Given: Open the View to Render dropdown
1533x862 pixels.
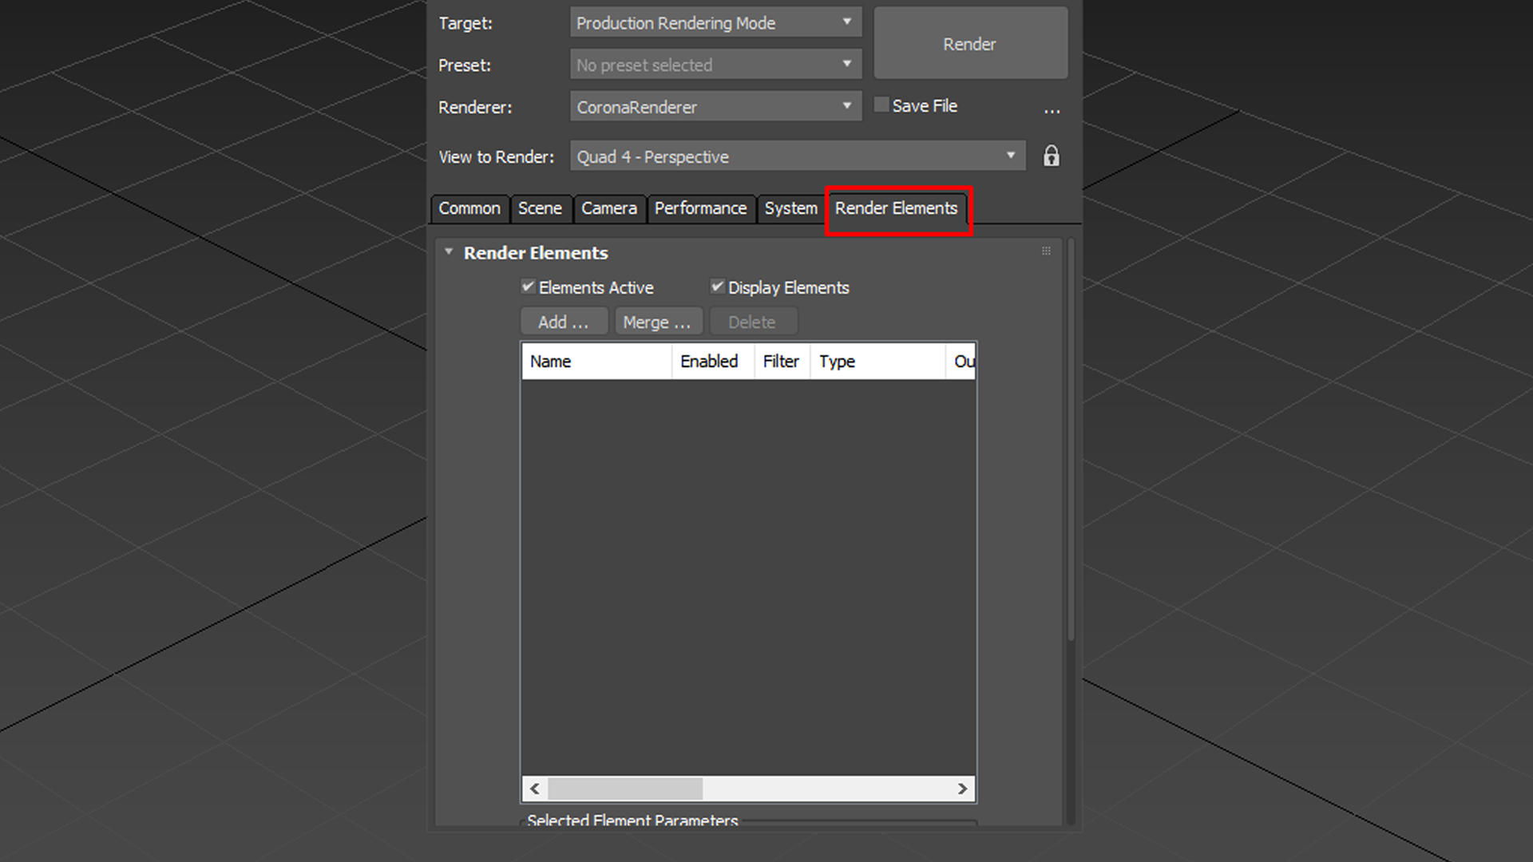Looking at the screenshot, I should coord(1011,156).
